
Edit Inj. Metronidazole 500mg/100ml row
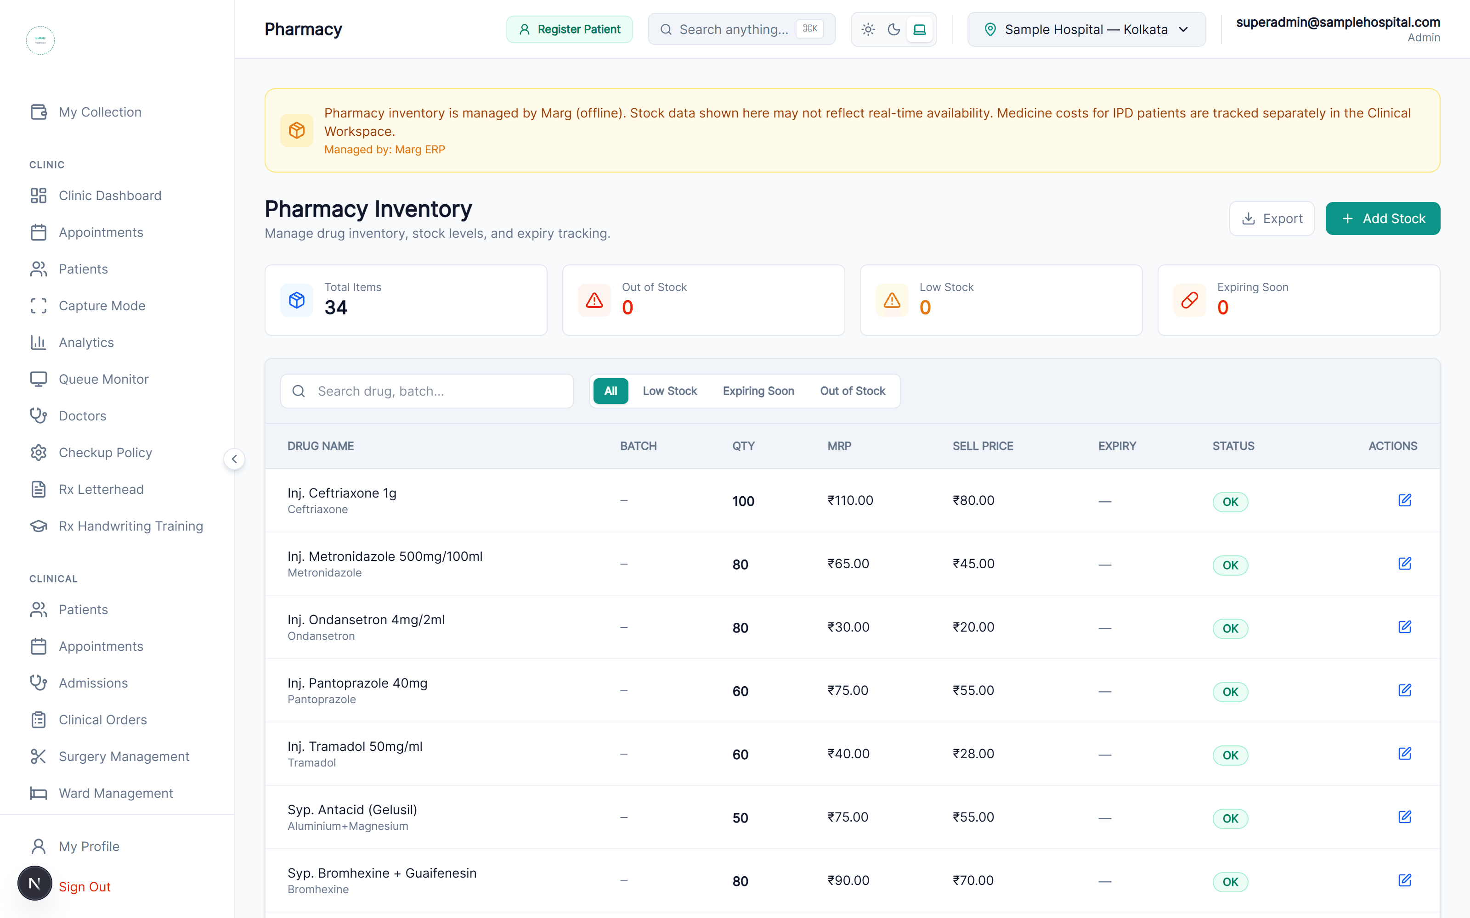pos(1404,564)
